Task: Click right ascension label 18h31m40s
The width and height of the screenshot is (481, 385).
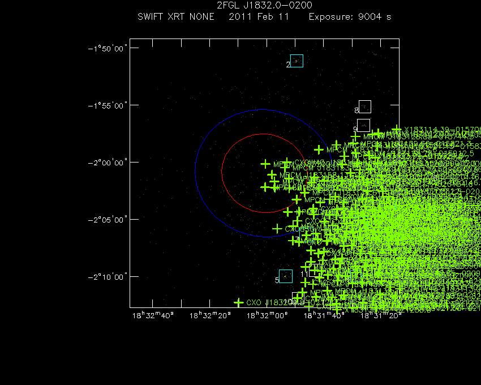Action: tap(324, 315)
